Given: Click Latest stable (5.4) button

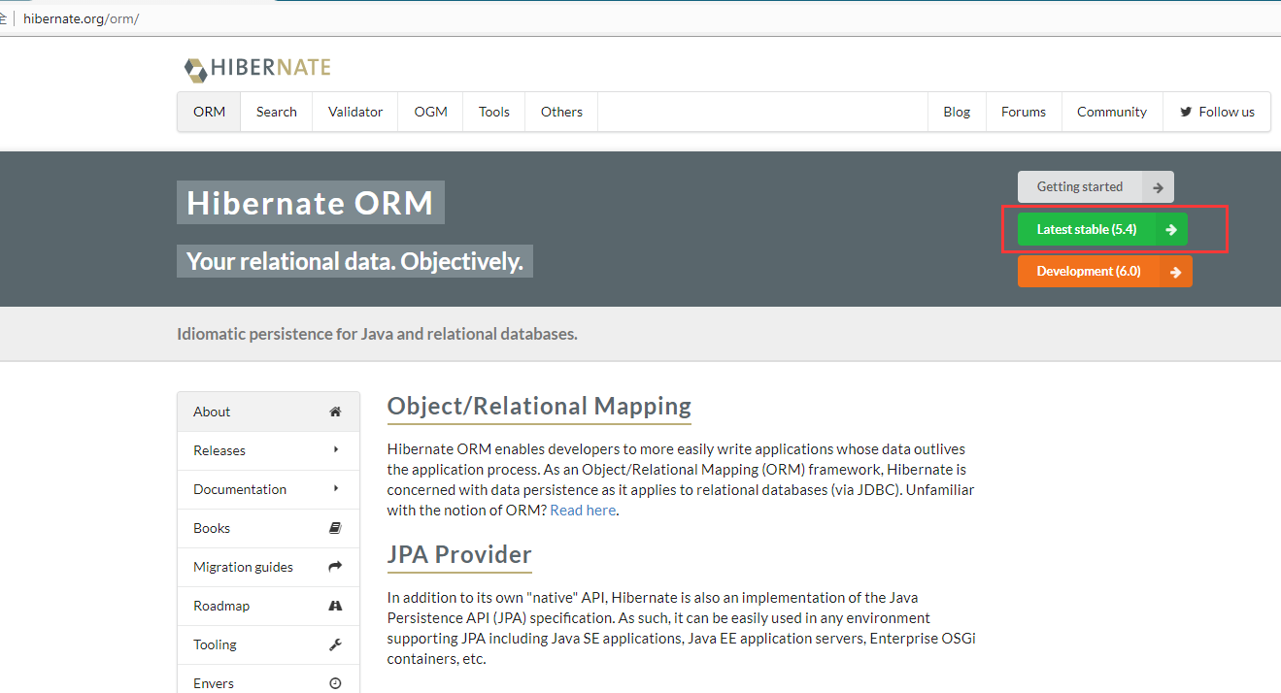Looking at the screenshot, I should 1102,229.
